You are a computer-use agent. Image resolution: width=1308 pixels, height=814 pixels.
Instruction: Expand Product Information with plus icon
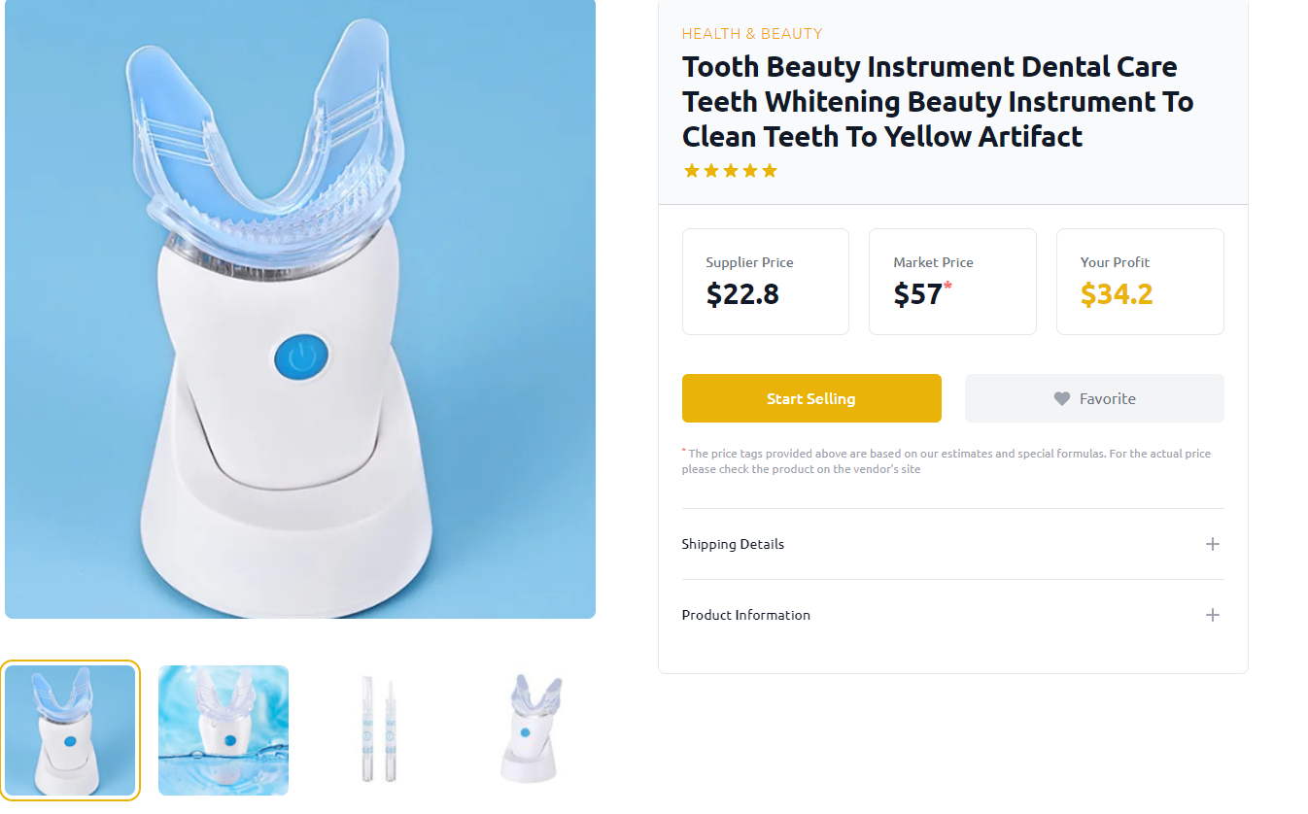click(x=1212, y=615)
